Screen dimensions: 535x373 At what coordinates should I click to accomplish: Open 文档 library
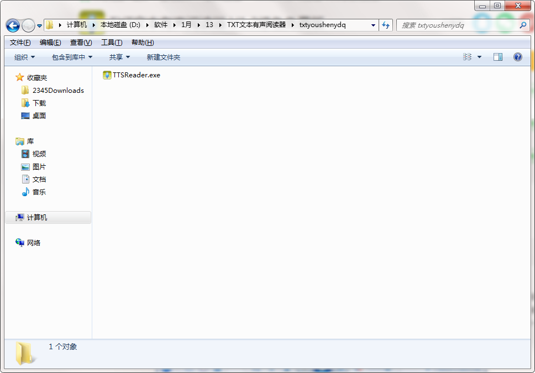tap(39, 179)
